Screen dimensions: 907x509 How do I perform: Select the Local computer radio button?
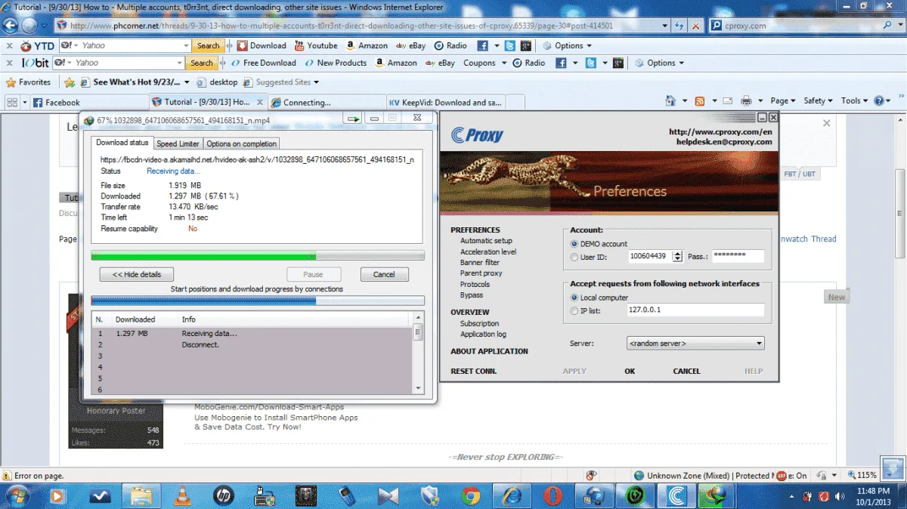(x=574, y=298)
